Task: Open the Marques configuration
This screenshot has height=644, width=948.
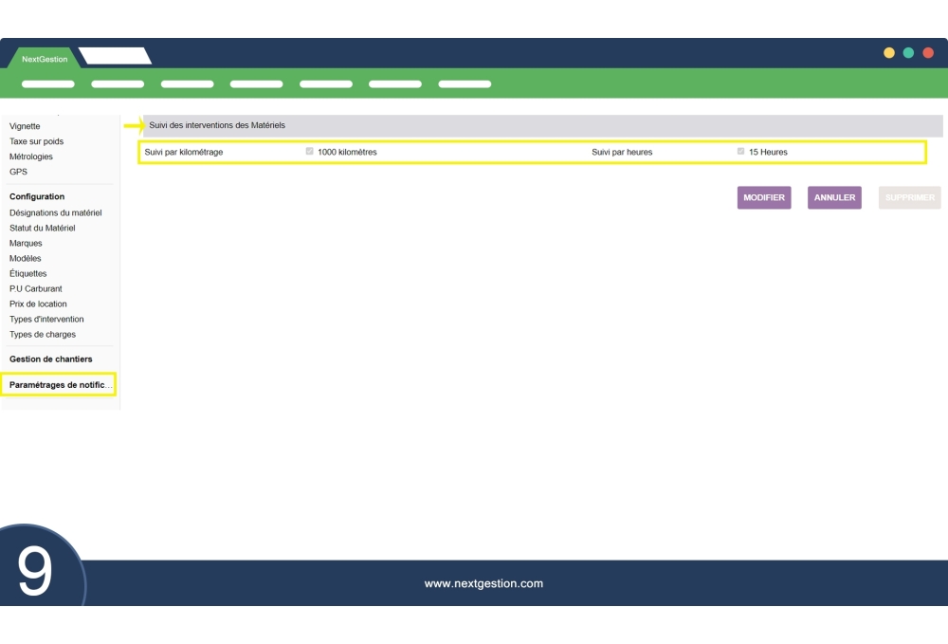Action: 26,243
